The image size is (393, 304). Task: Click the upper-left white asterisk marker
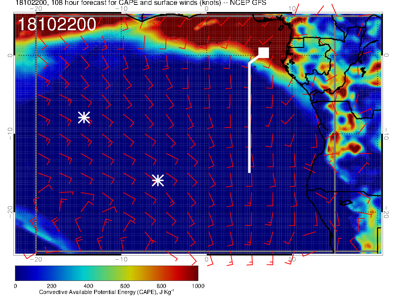(84, 117)
